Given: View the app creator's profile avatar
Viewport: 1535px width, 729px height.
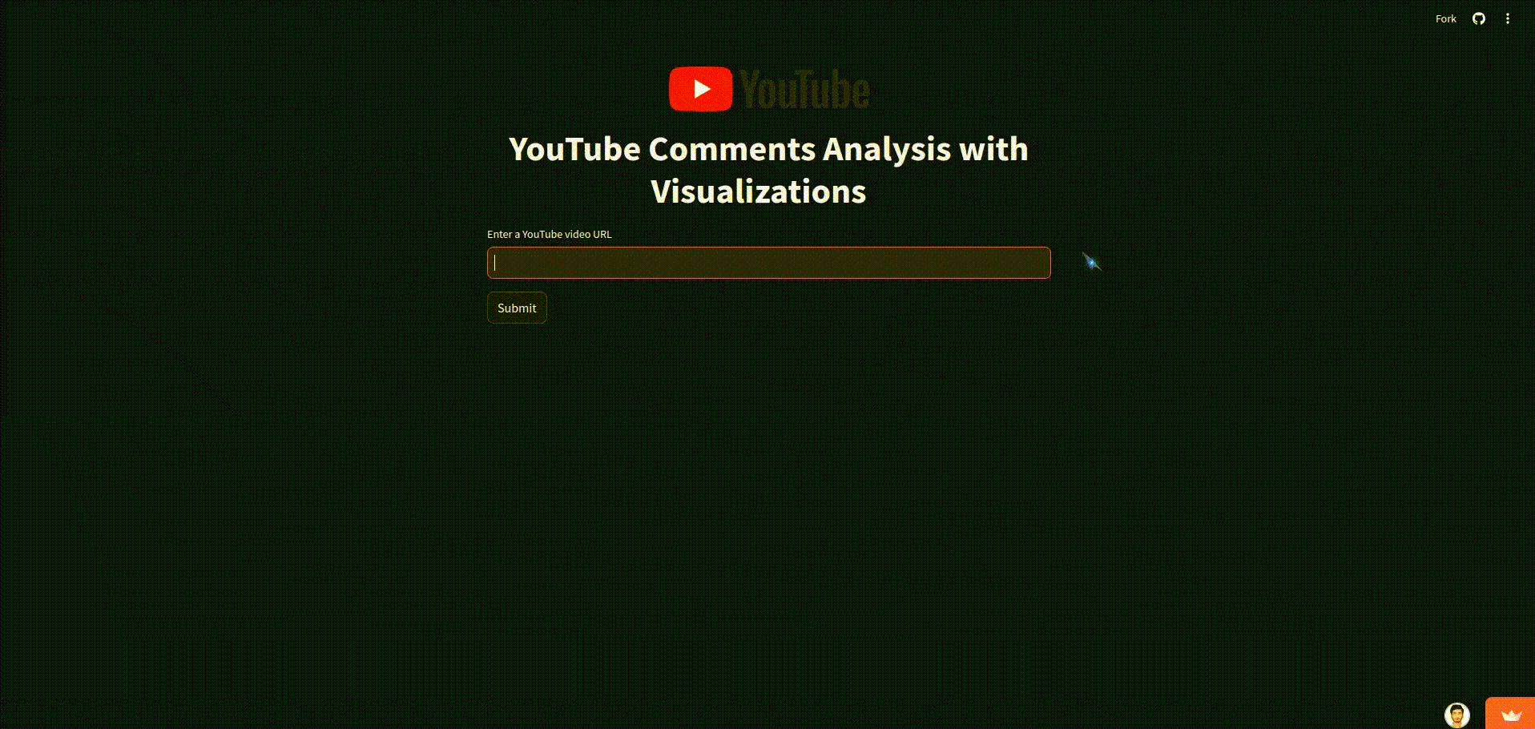Looking at the screenshot, I should [1456, 715].
